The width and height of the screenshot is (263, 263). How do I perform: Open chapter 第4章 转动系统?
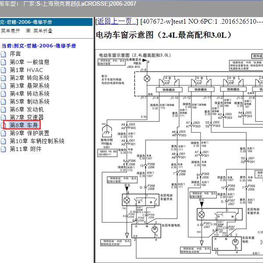pyautogui.click(x=29, y=94)
